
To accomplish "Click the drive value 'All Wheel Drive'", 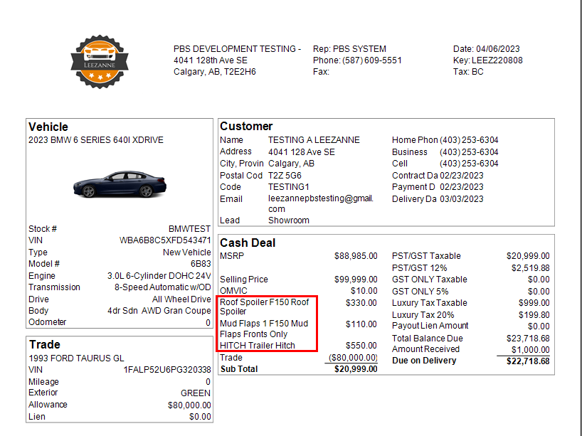I will [x=181, y=299].
